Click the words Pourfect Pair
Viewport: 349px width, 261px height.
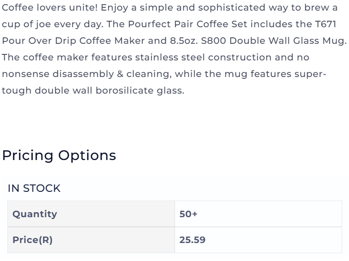pos(161,24)
